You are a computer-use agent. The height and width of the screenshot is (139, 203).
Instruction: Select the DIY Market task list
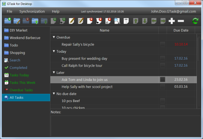coord(26,31)
